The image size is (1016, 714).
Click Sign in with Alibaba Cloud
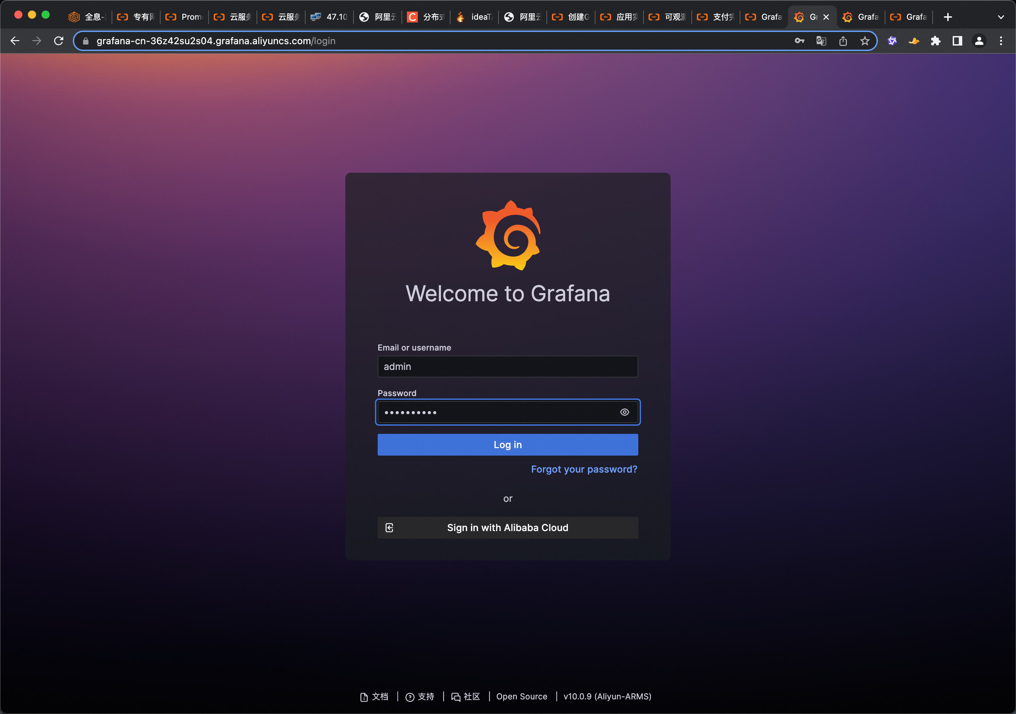coord(508,527)
